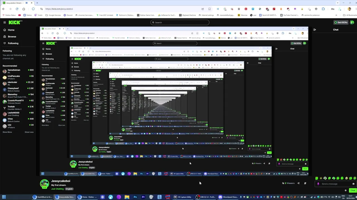Click the Windows Start button
357x200 pixels.
pos(4,197)
